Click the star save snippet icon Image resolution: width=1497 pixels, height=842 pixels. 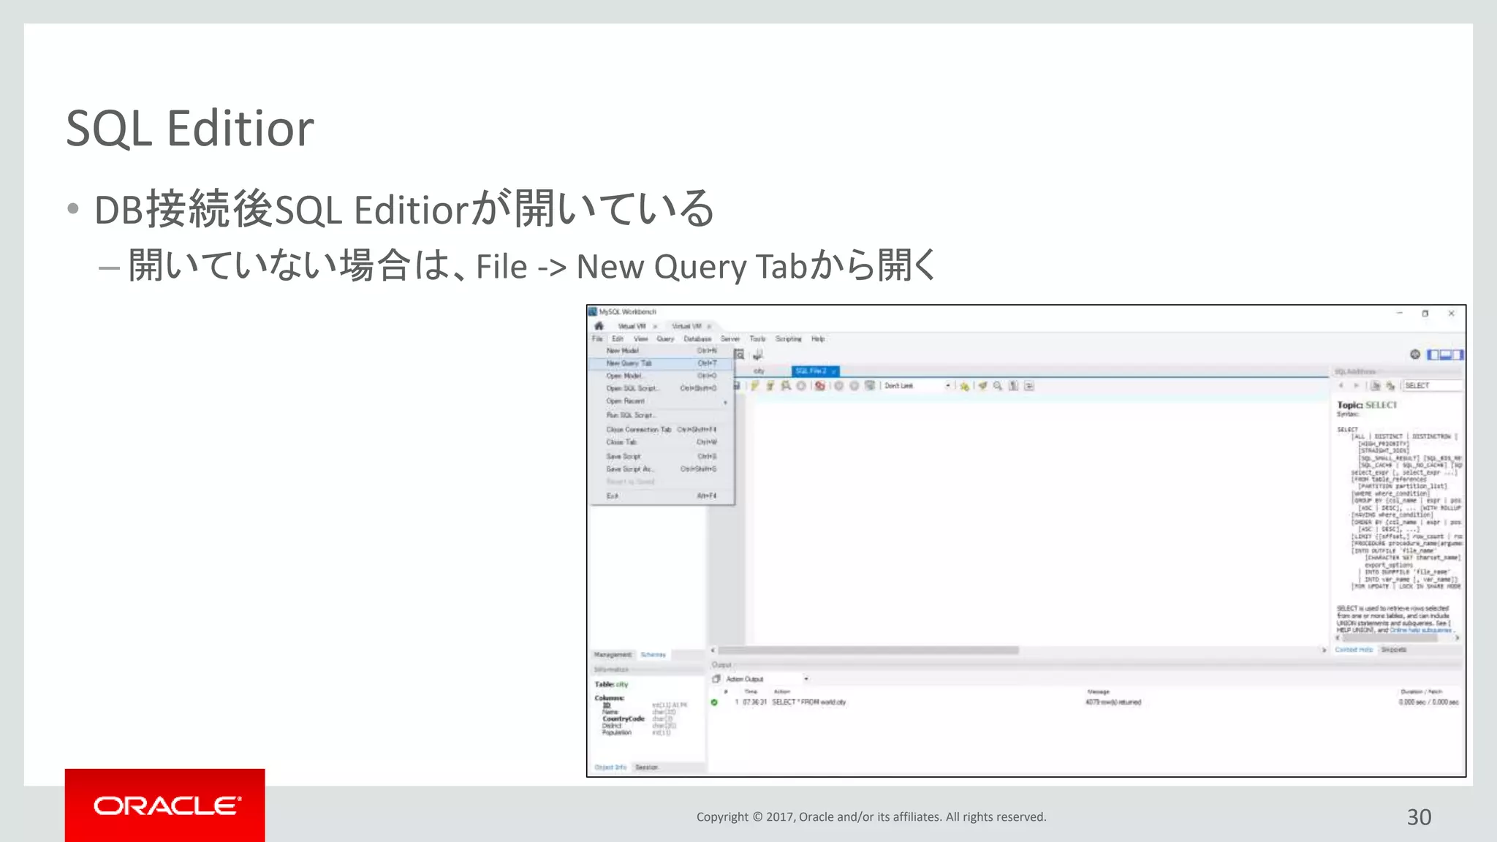point(964,386)
